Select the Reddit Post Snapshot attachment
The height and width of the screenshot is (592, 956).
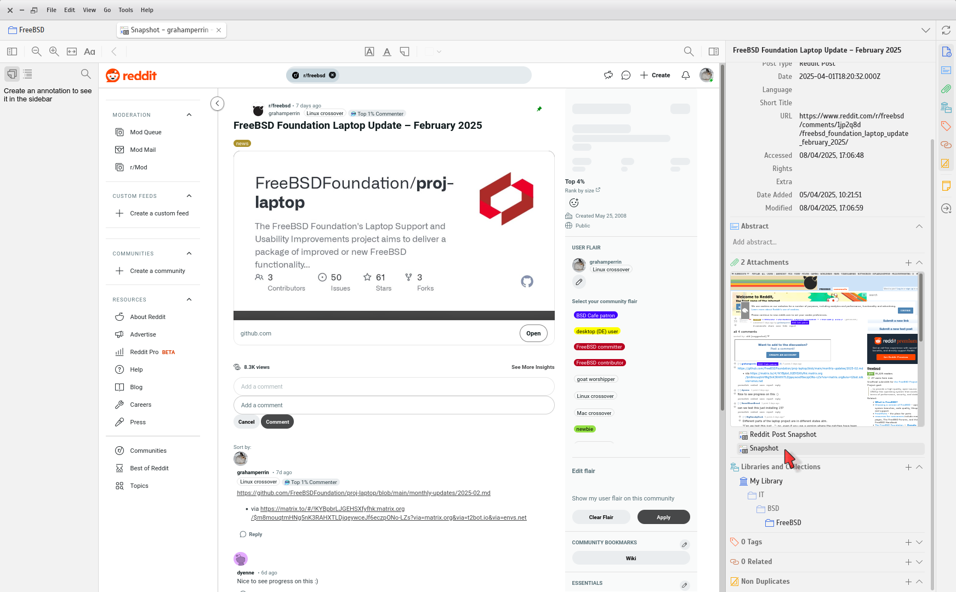783,435
